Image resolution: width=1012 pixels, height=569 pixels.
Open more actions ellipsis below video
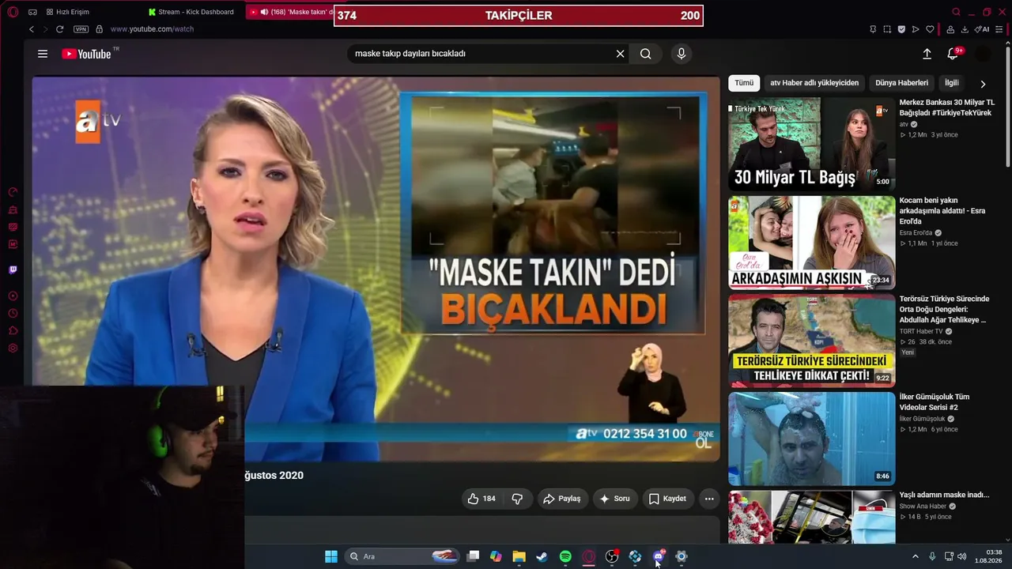click(x=709, y=499)
